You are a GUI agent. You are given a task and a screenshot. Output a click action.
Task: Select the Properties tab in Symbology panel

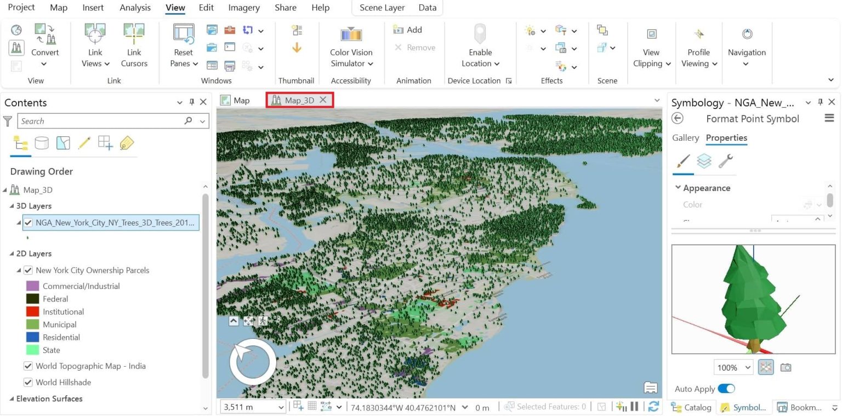(x=726, y=137)
